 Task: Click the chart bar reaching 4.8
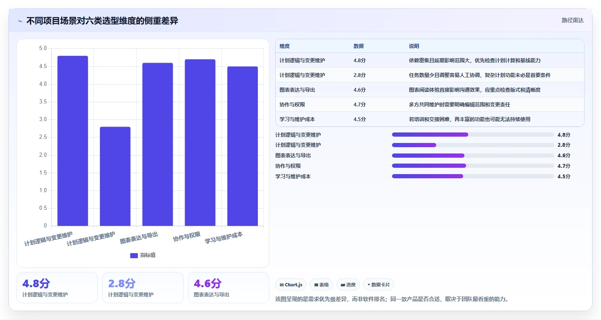[x=73, y=141]
